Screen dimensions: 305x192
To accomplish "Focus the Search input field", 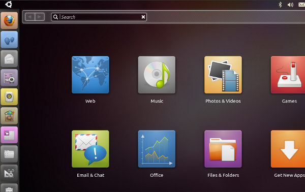I will click(99, 17).
